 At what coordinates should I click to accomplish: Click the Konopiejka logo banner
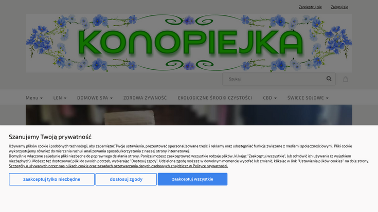coord(189,43)
